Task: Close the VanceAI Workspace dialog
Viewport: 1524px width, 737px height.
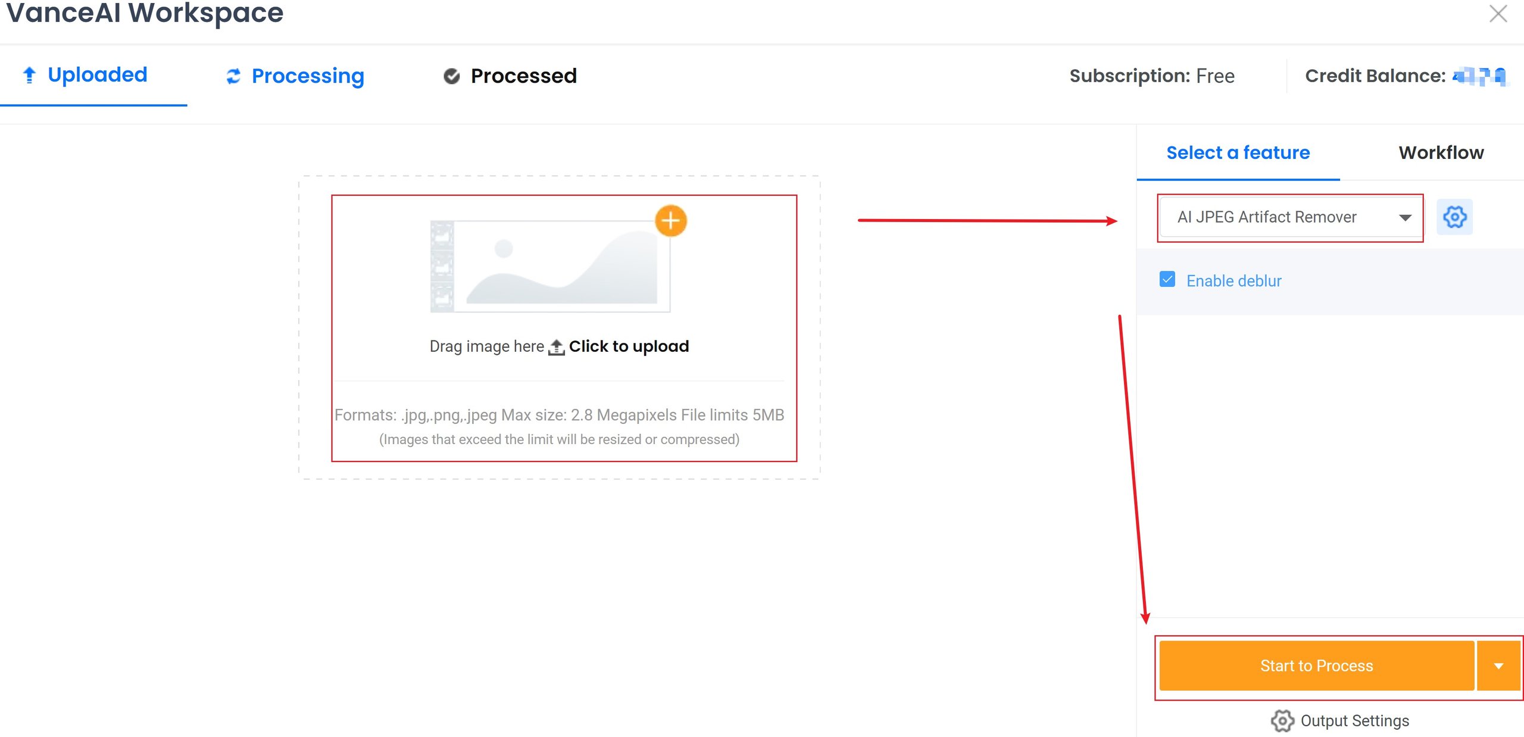Action: click(x=1498, y=13)
